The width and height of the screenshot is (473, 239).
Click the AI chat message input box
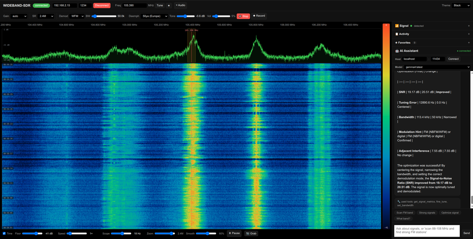(427, 231)
